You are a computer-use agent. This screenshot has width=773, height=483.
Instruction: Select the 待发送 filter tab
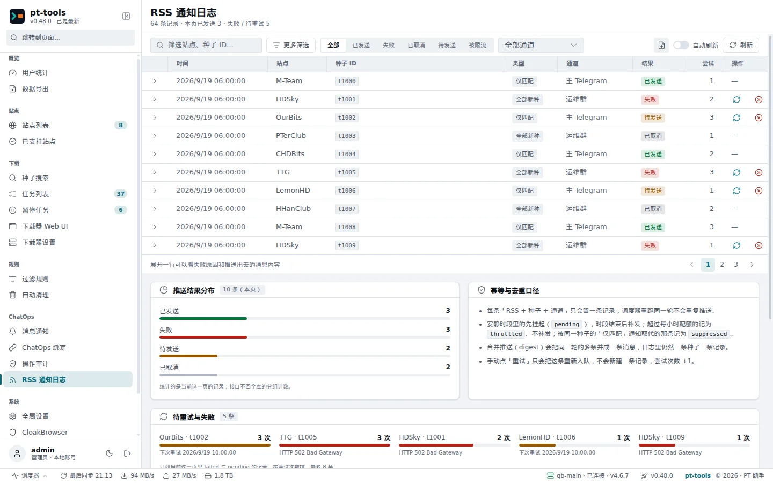(x=447, y=45)
